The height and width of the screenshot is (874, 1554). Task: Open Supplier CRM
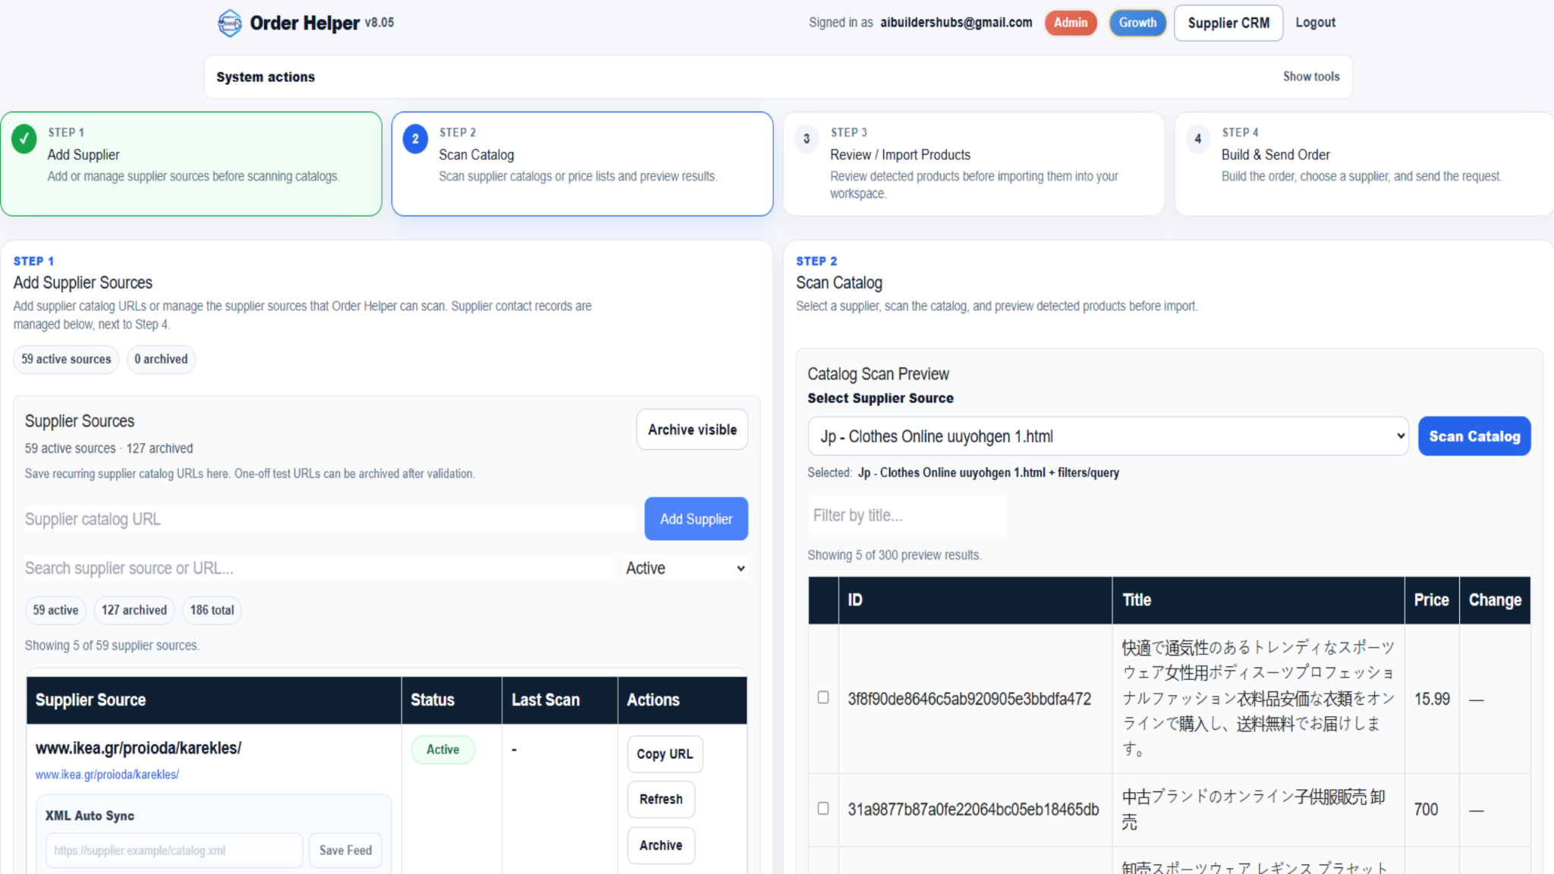point(1228,23)
